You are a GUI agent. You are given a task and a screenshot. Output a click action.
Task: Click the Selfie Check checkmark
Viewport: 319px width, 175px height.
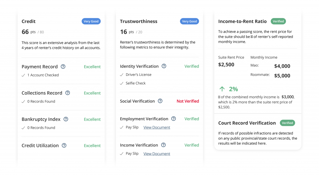pyautogui.click(x=122, y=83)
